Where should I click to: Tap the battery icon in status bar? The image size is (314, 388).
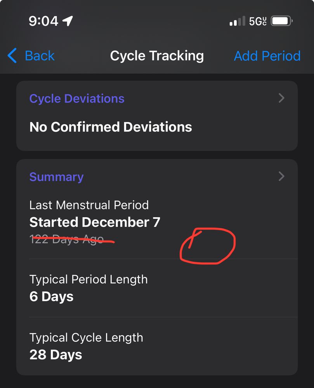coord(282,21)
